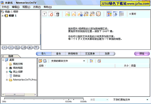The height and width of the screenshot is (104, 151).
Task: Select the 音乐 tab
Action: coord(58,54)
